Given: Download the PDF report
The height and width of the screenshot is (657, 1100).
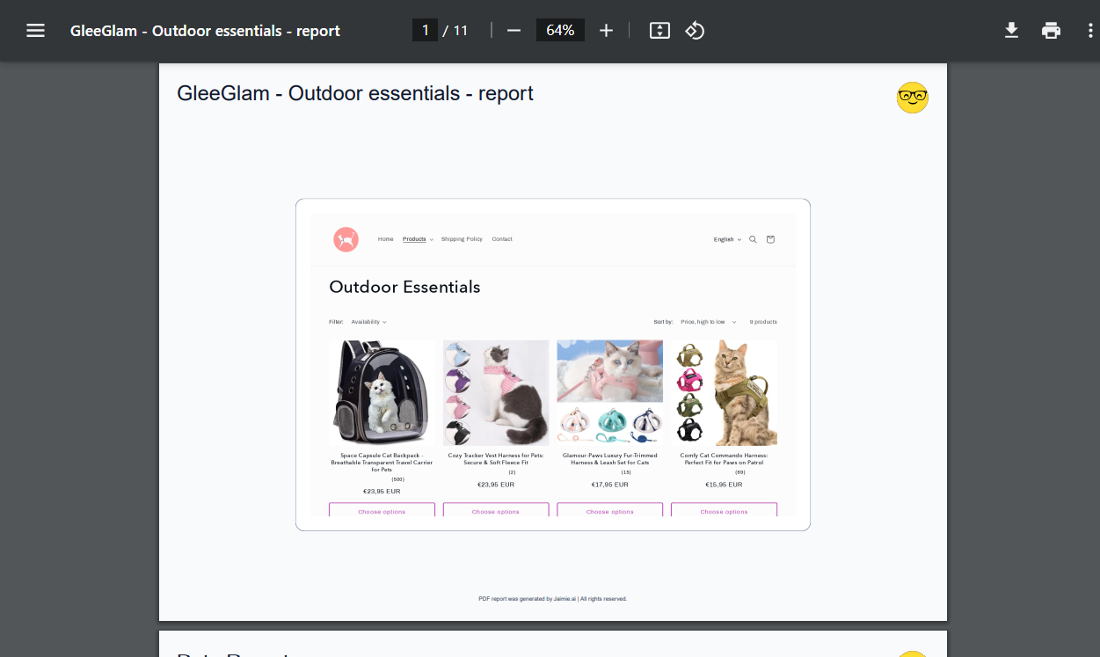Looking at the screenshot, I should tap(1011, 31).
